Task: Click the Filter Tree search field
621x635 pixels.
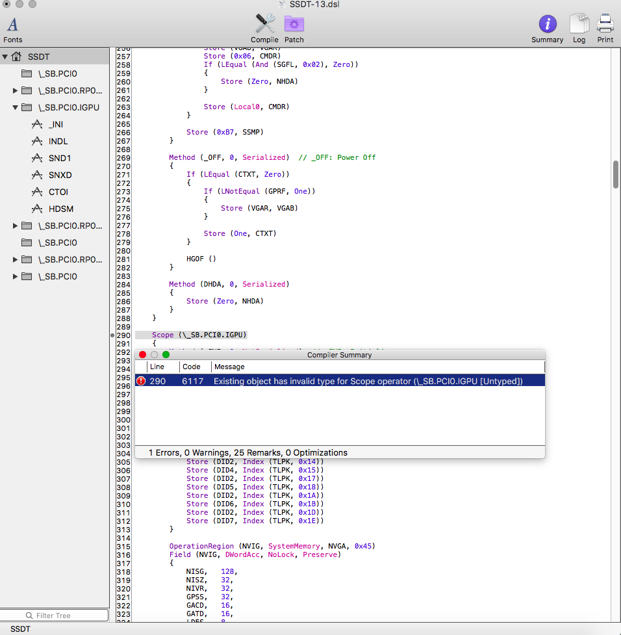Action: pos(55,615)
